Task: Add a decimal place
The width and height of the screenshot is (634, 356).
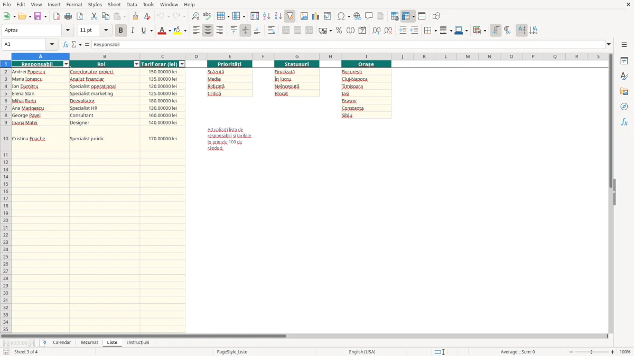Action: click(x=376, y=31)
